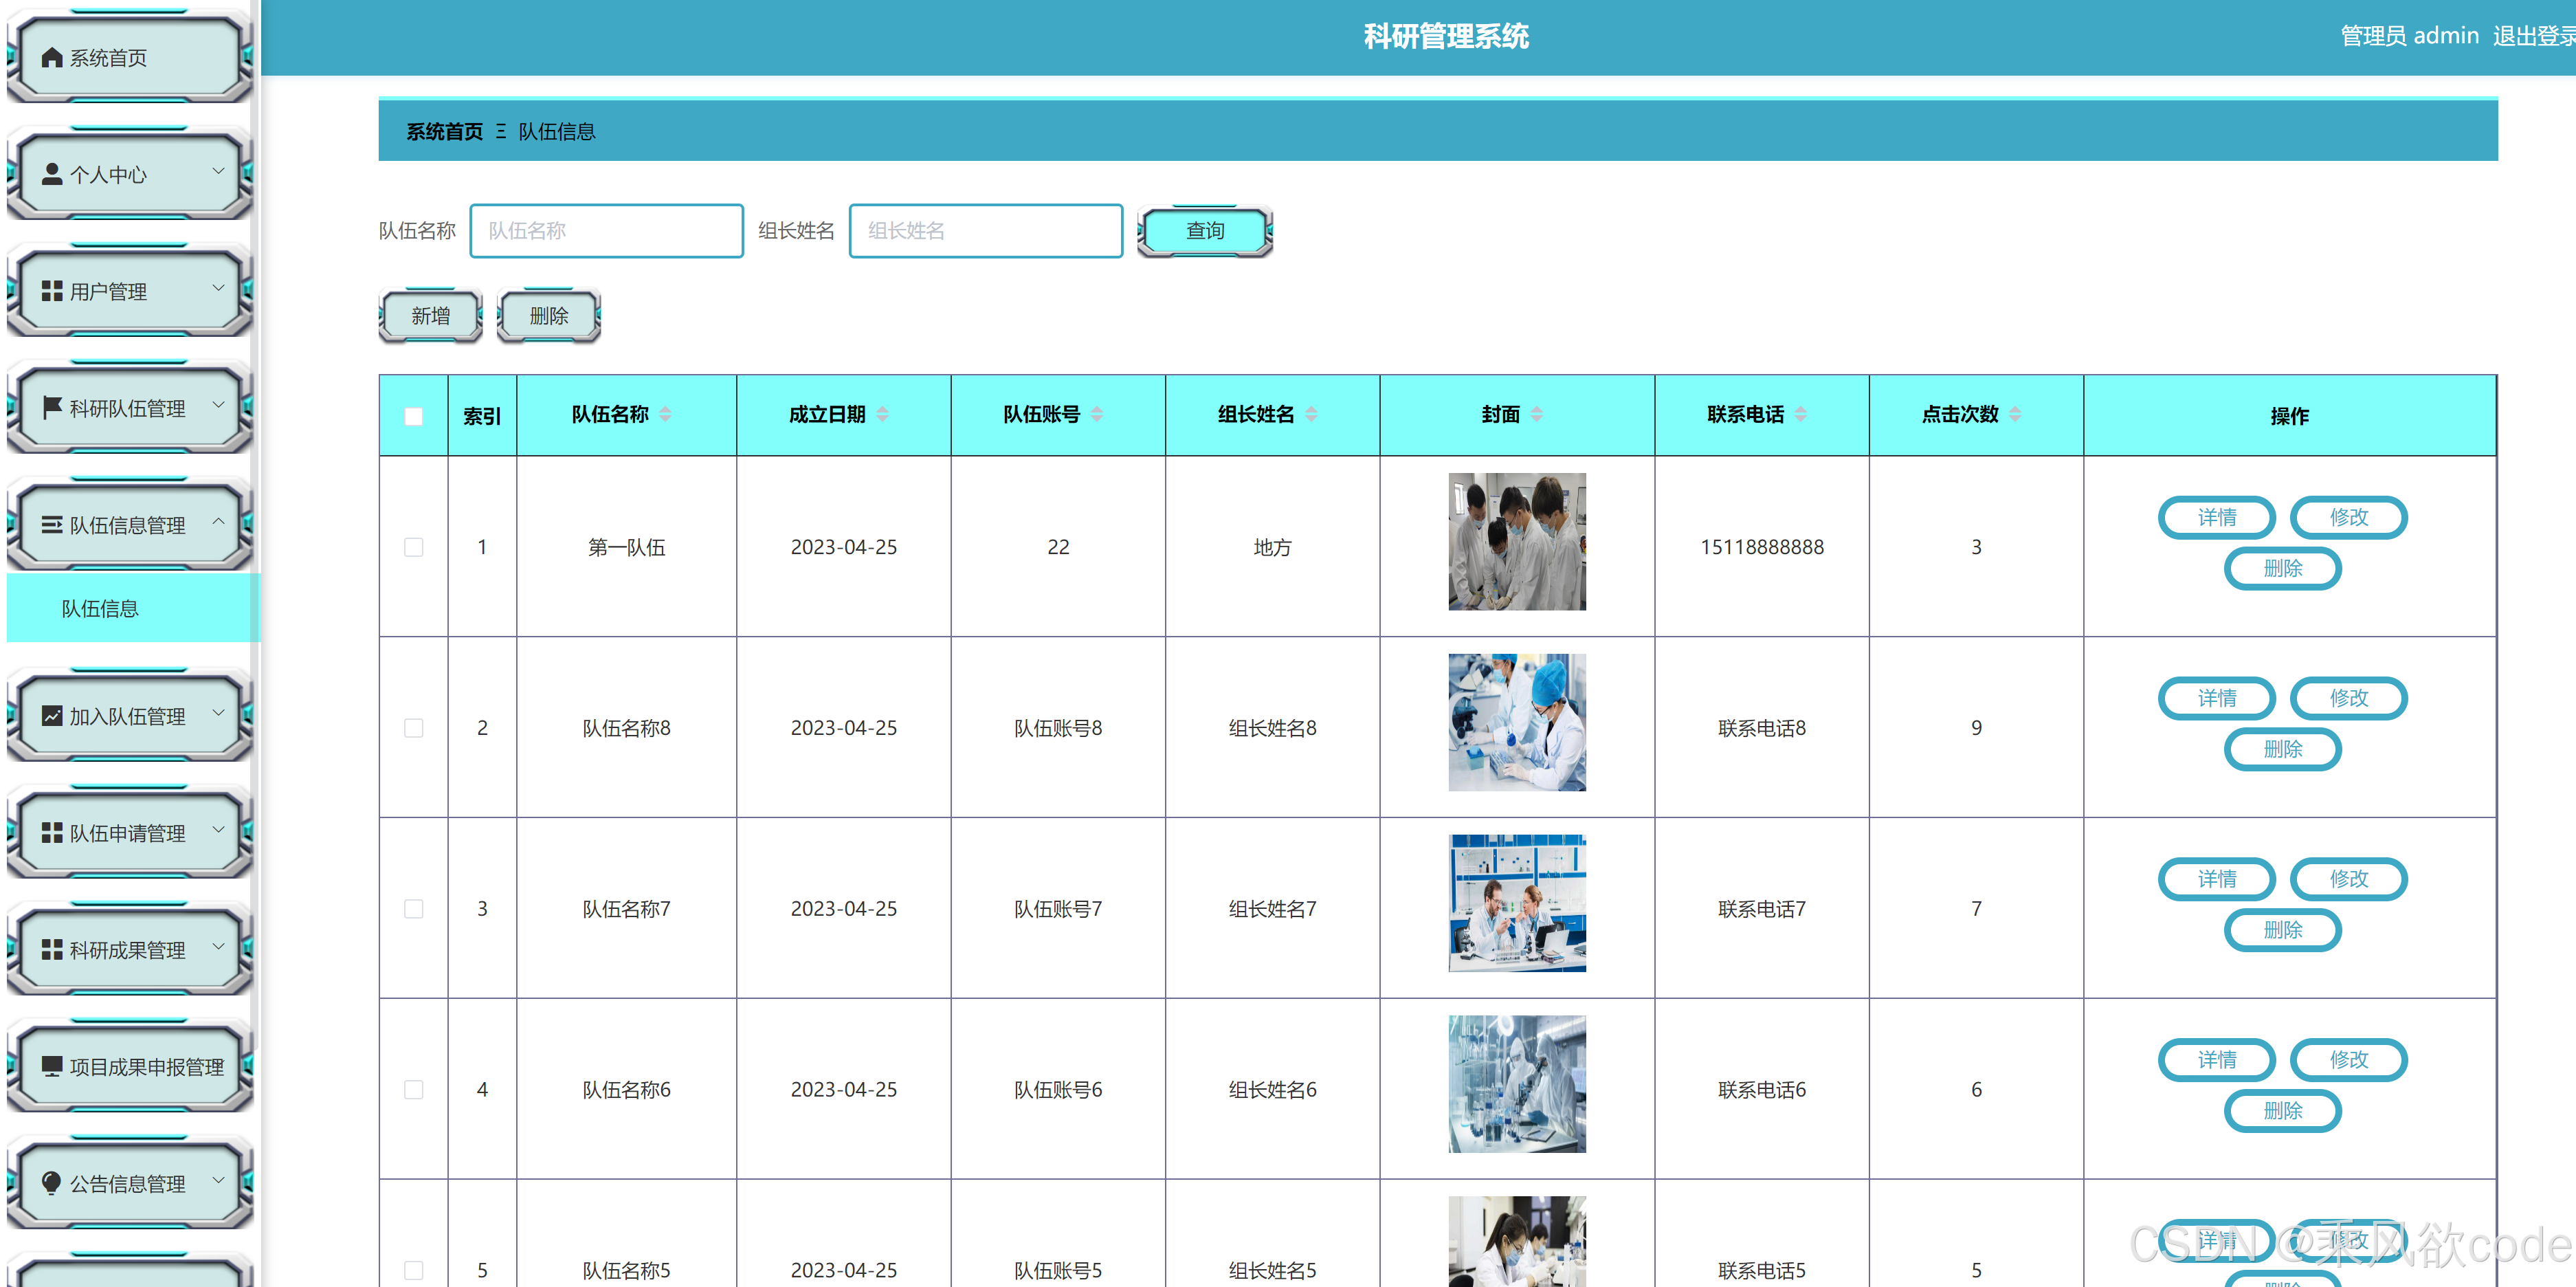Open the 队伍信息 submenu item
The image size is (2576, 1287).
pyautogui.click(x=100, y=608)
